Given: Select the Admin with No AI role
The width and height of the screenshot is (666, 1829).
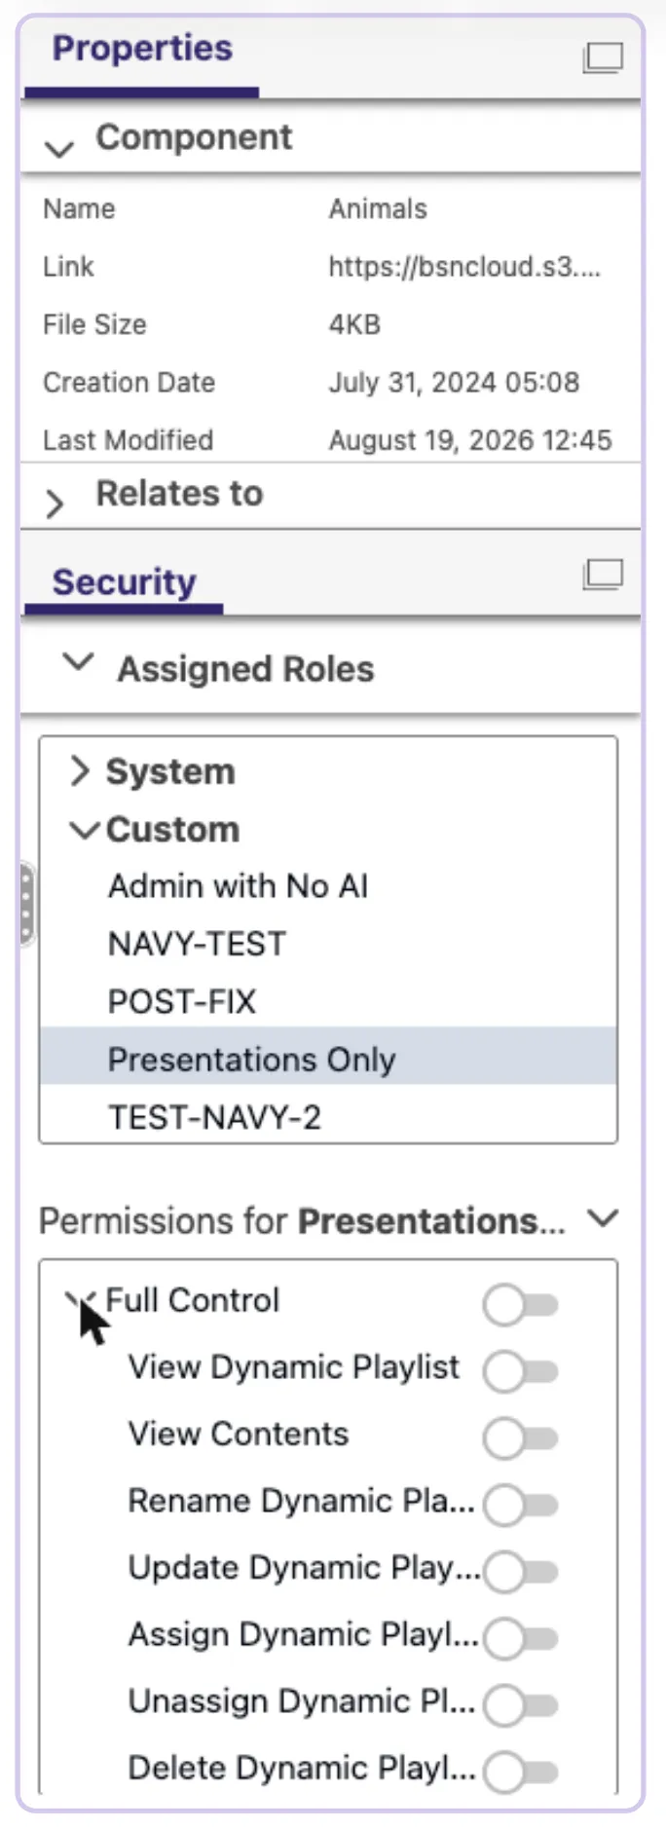Looking at the screenshot, I should [x=238, y=886].
